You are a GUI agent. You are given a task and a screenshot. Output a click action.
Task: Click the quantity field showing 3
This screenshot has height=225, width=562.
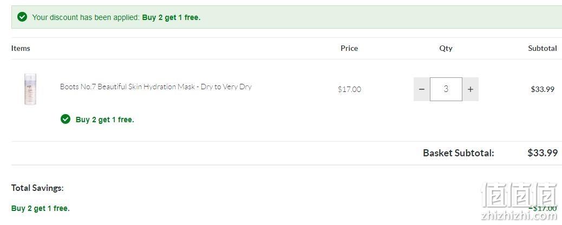click(446, 89)
